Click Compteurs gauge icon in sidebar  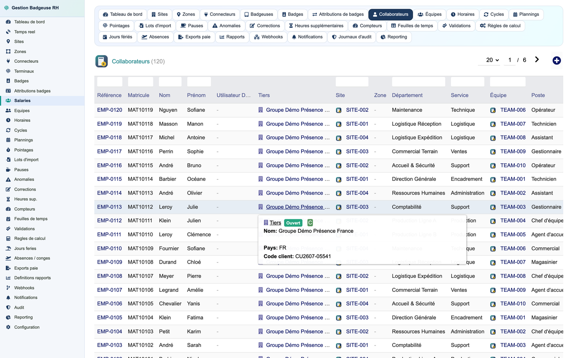[8, 209]
